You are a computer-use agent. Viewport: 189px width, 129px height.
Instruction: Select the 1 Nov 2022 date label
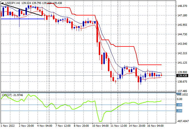tap(8, 126)
